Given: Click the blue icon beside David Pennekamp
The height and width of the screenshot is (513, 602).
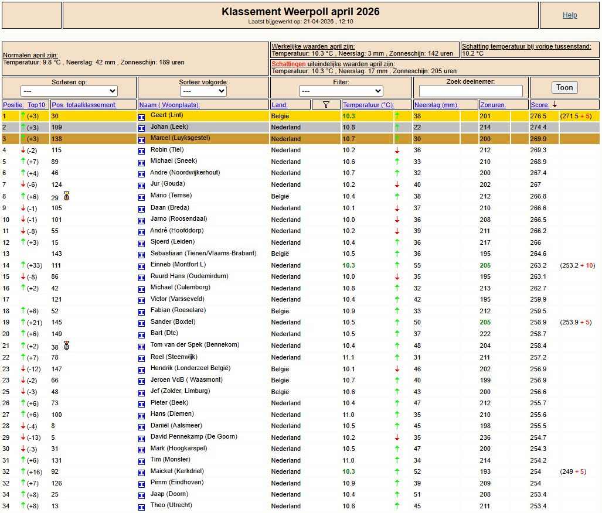Looking at the screenshot, I should coord(141,437).
